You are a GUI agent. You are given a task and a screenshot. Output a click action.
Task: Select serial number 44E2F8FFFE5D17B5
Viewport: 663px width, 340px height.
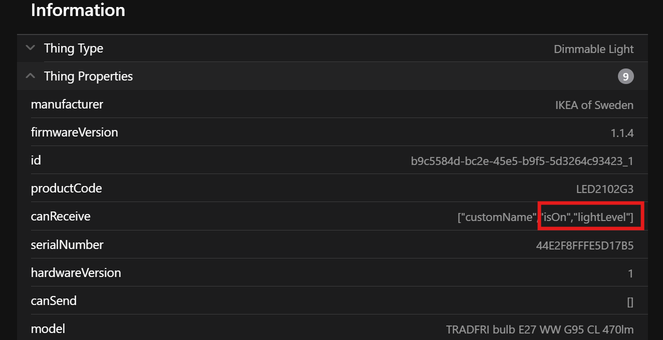click(x=584, y=245)
